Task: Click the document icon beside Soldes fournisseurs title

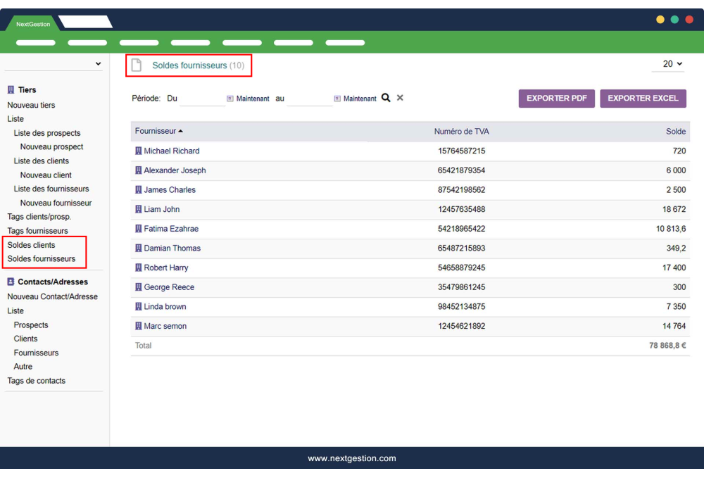Action: click(x=137, y=65)
